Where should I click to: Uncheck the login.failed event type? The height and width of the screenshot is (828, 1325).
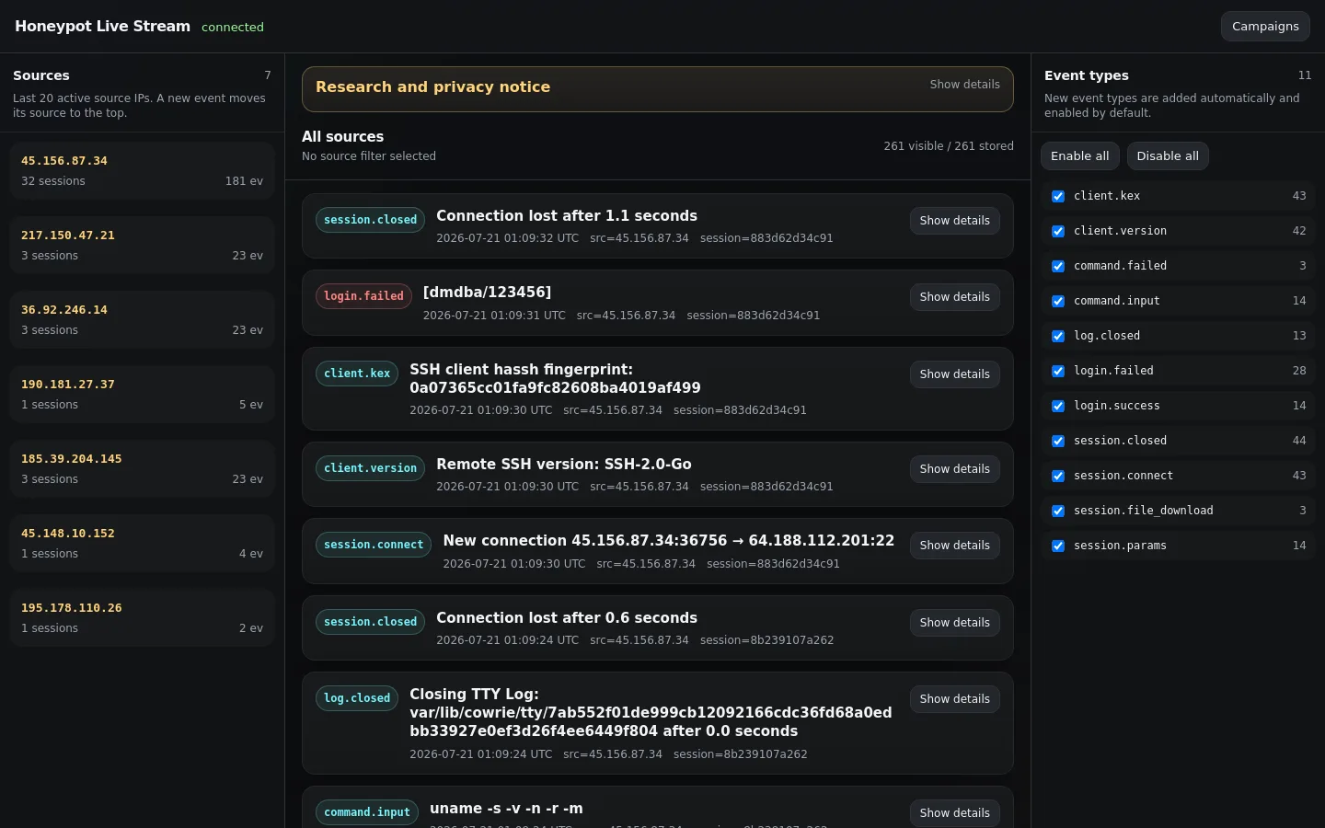pyautogui.click(x=1058, y=371)
